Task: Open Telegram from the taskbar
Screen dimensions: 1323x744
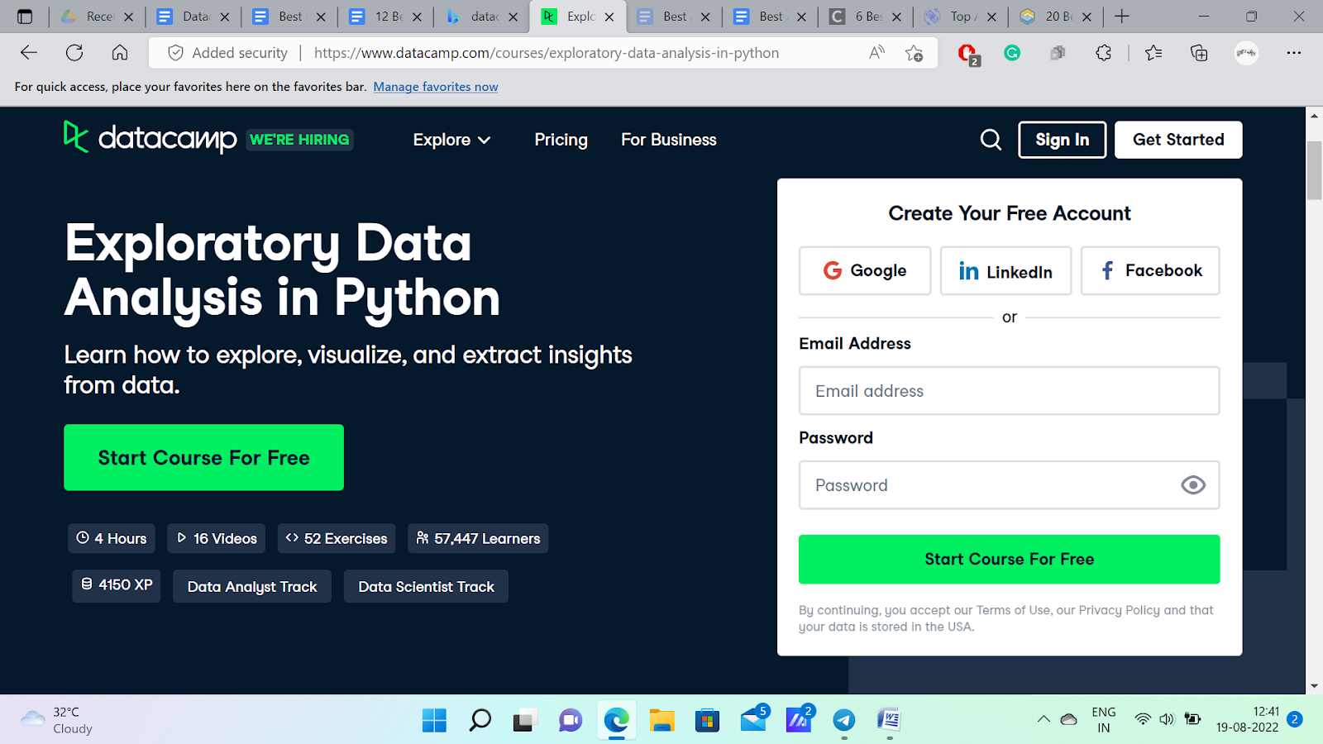Action: (x=843, y=720)
